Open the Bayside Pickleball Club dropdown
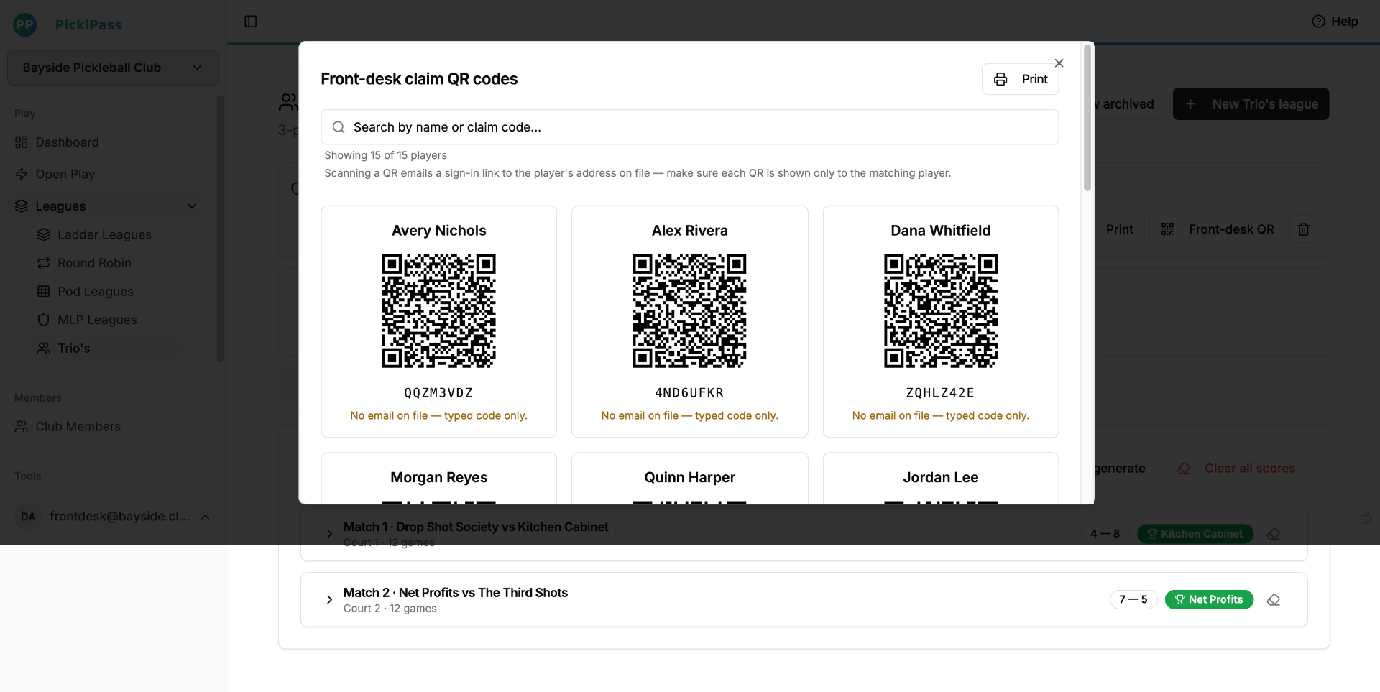The width and height of the screenshot is (1380, 692). click(113, 68)
